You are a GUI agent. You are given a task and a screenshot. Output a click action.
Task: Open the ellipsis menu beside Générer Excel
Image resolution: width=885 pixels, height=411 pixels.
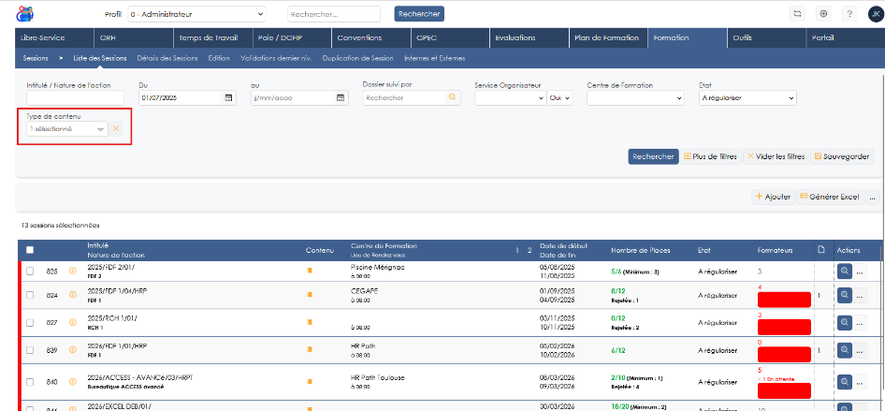pos(873,197)
